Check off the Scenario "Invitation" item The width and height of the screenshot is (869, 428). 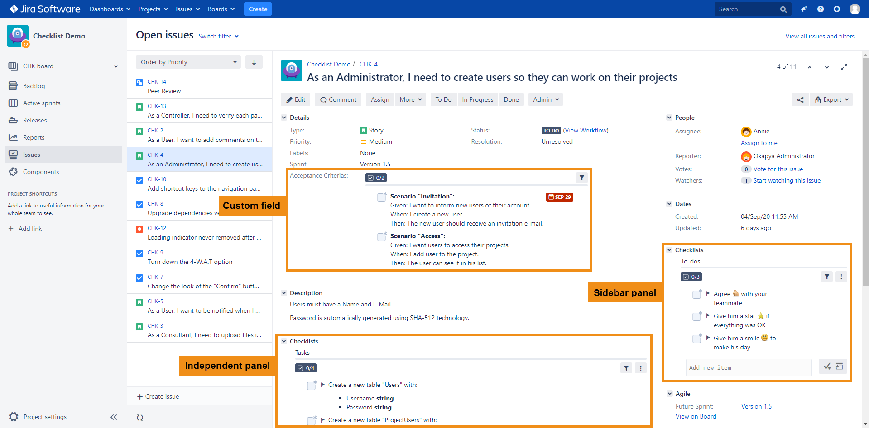(382, 197)
